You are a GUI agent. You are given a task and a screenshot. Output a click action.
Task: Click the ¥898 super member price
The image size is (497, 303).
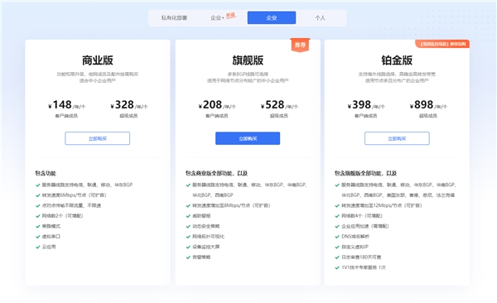click(x=428, y=104)
